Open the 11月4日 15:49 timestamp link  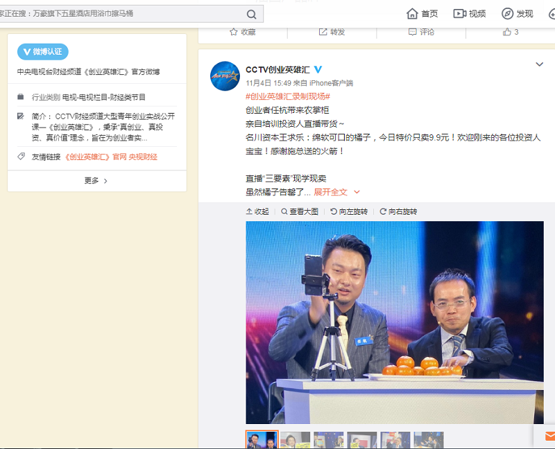tap(268, 83)
